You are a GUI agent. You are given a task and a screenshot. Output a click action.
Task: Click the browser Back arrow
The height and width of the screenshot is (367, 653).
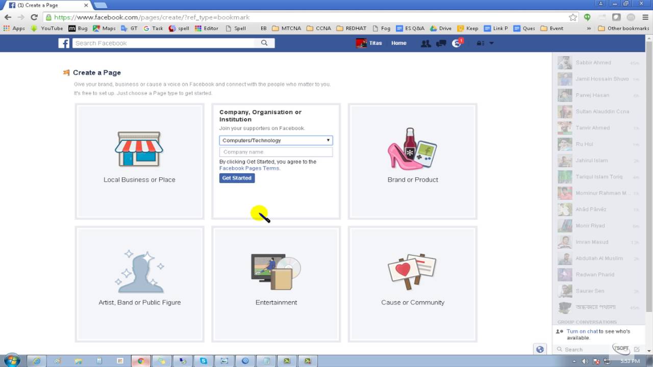click(x=8, y=17)
